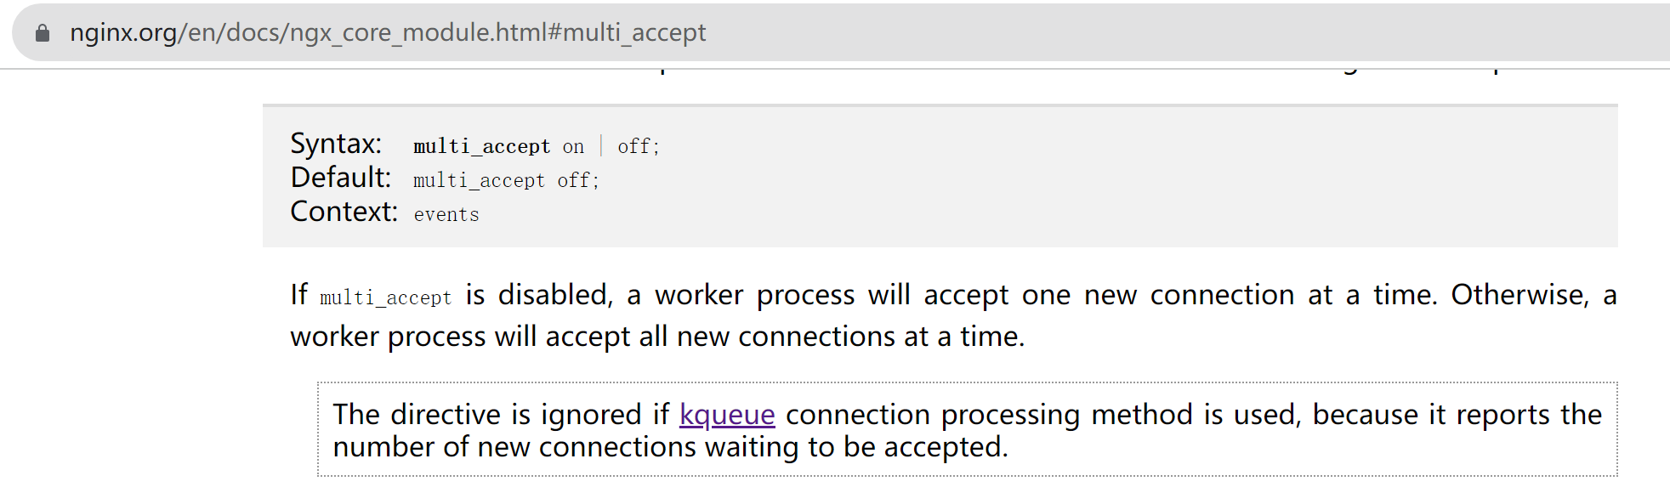Click the Default label
The image size is (1670, 504).
point(340,178)
